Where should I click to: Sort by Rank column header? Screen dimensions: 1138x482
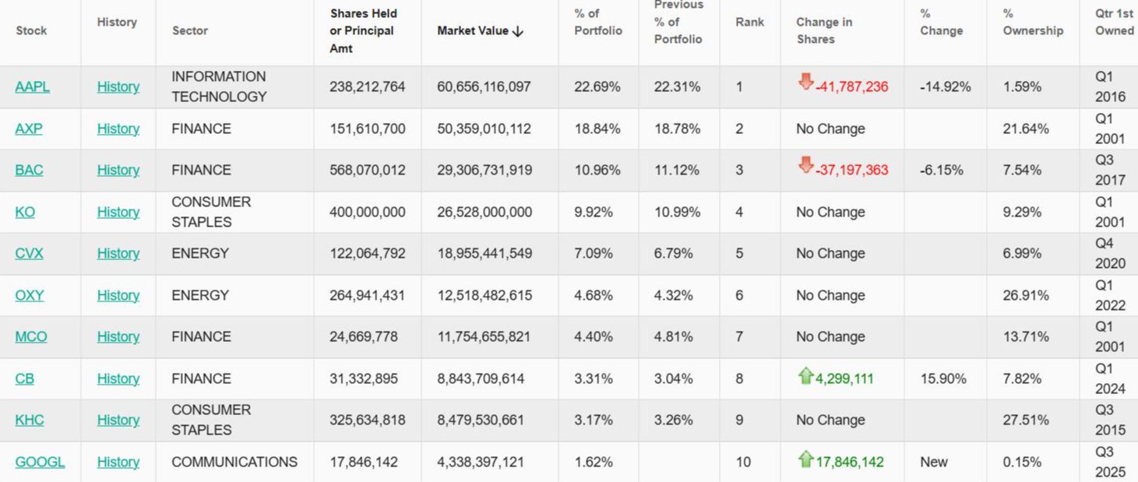(x=749, y=22)
